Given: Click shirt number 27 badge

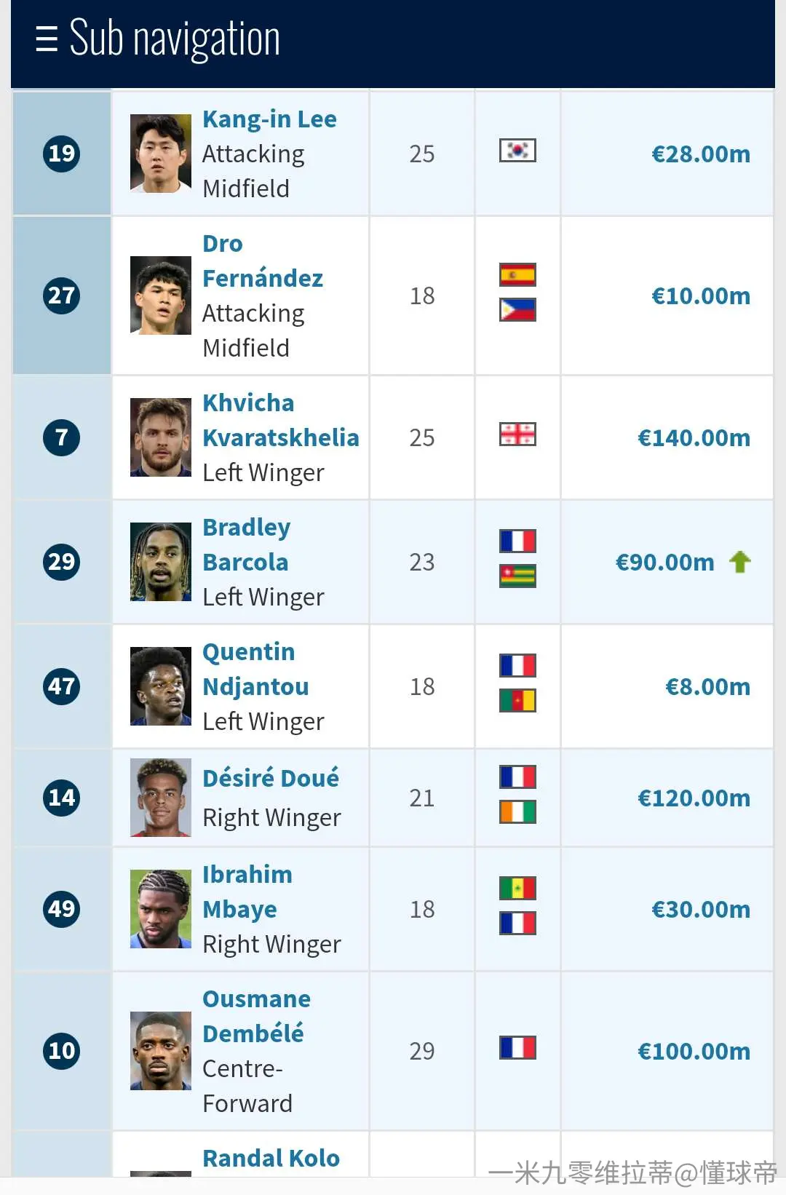Looking at the screenshot, I should tap(62, 295).
